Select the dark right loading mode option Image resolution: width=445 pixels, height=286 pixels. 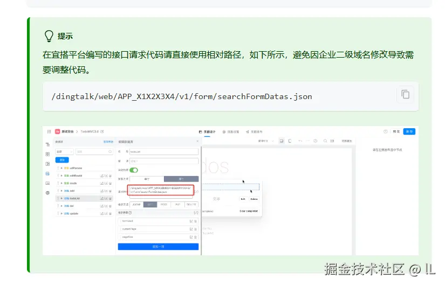coord(181,179)
